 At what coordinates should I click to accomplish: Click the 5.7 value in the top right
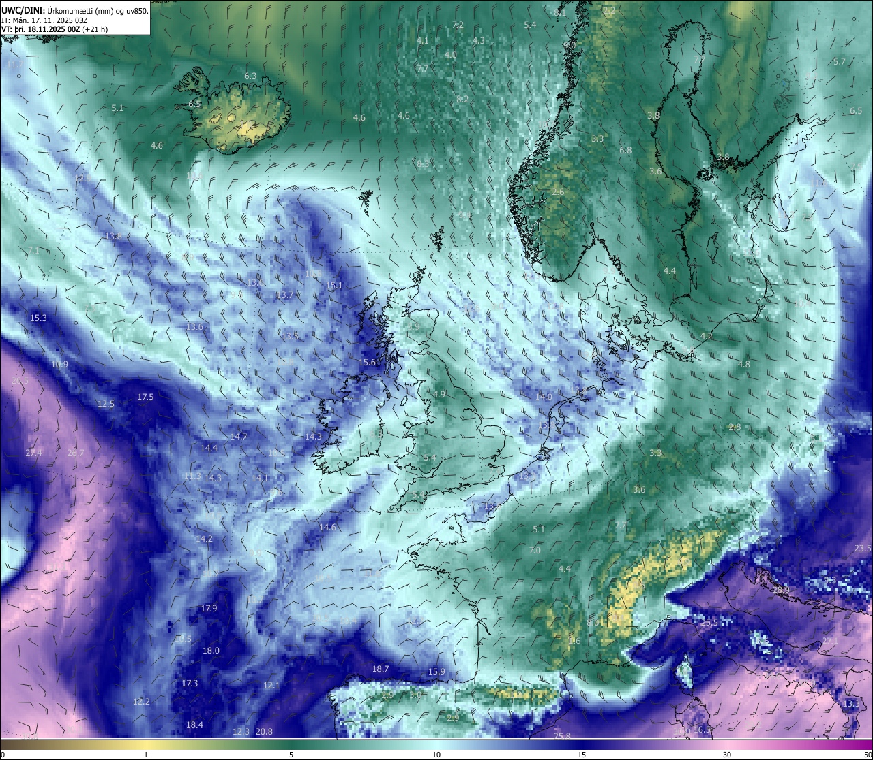click(x=840, y=62)
